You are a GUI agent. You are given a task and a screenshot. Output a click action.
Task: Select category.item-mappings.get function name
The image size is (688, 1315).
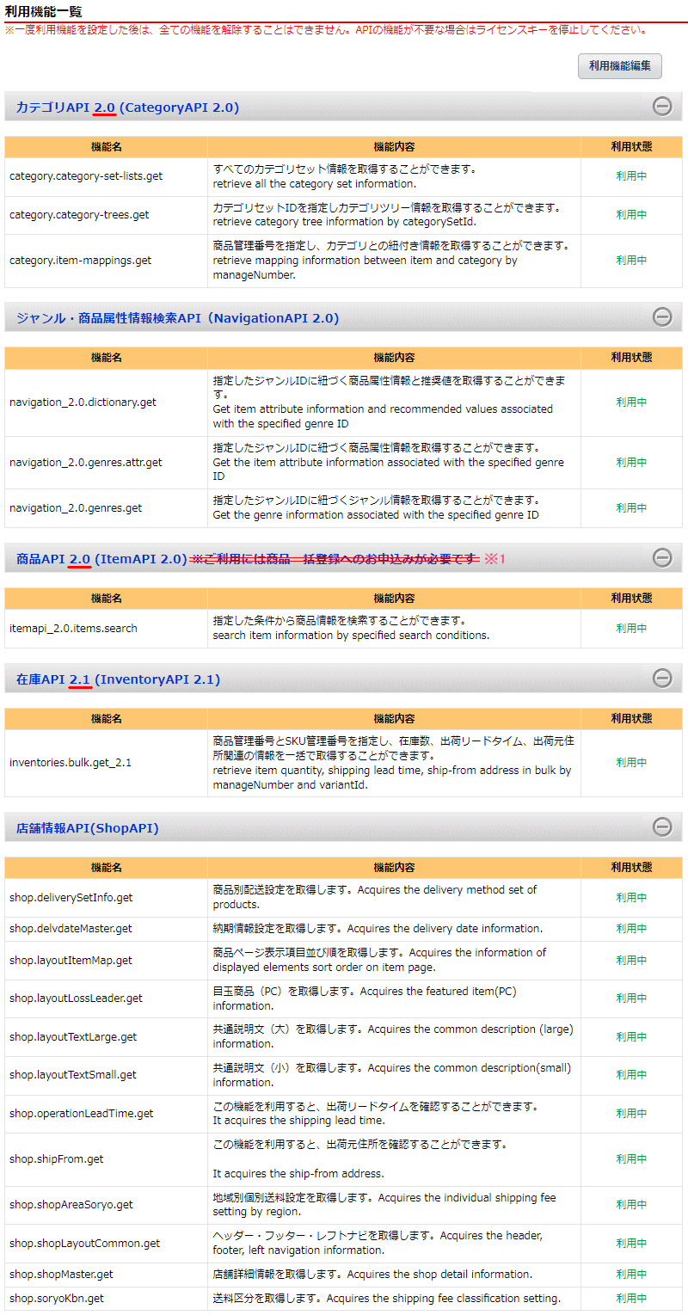[x=80, y=261]
